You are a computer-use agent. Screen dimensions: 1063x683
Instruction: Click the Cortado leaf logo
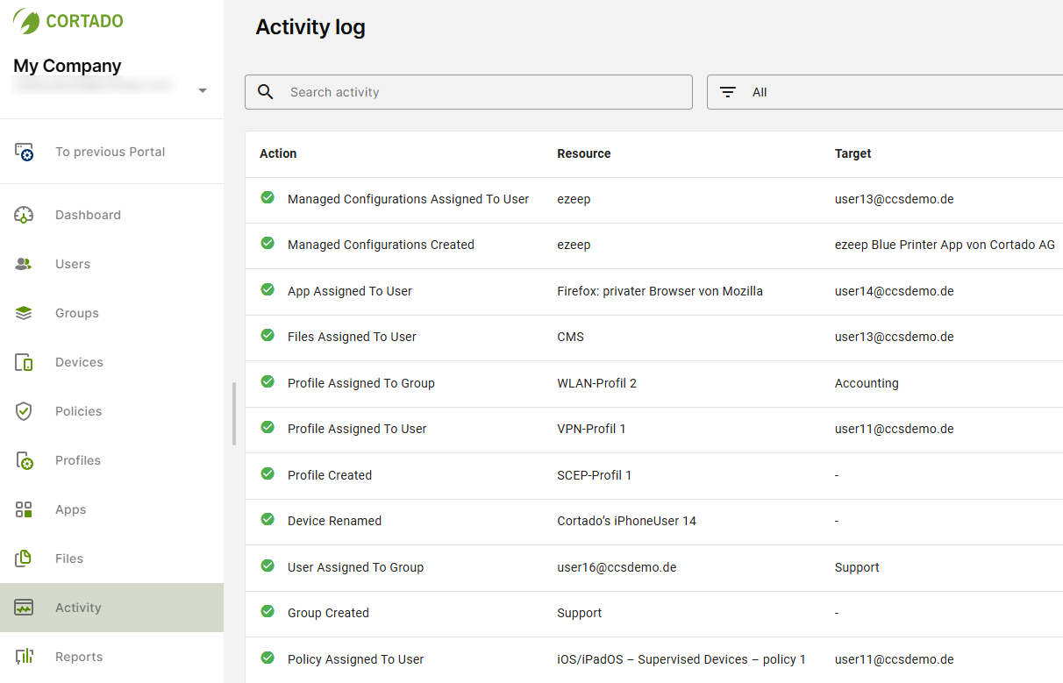[26, 21]
